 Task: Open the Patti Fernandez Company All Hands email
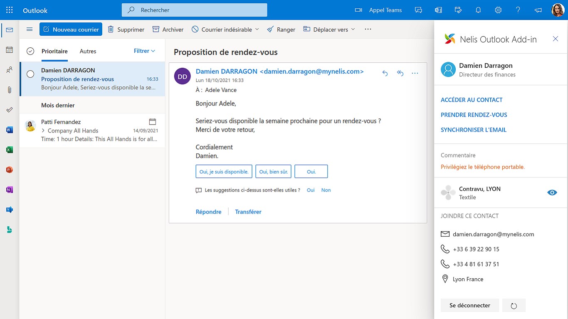point(93,130)
